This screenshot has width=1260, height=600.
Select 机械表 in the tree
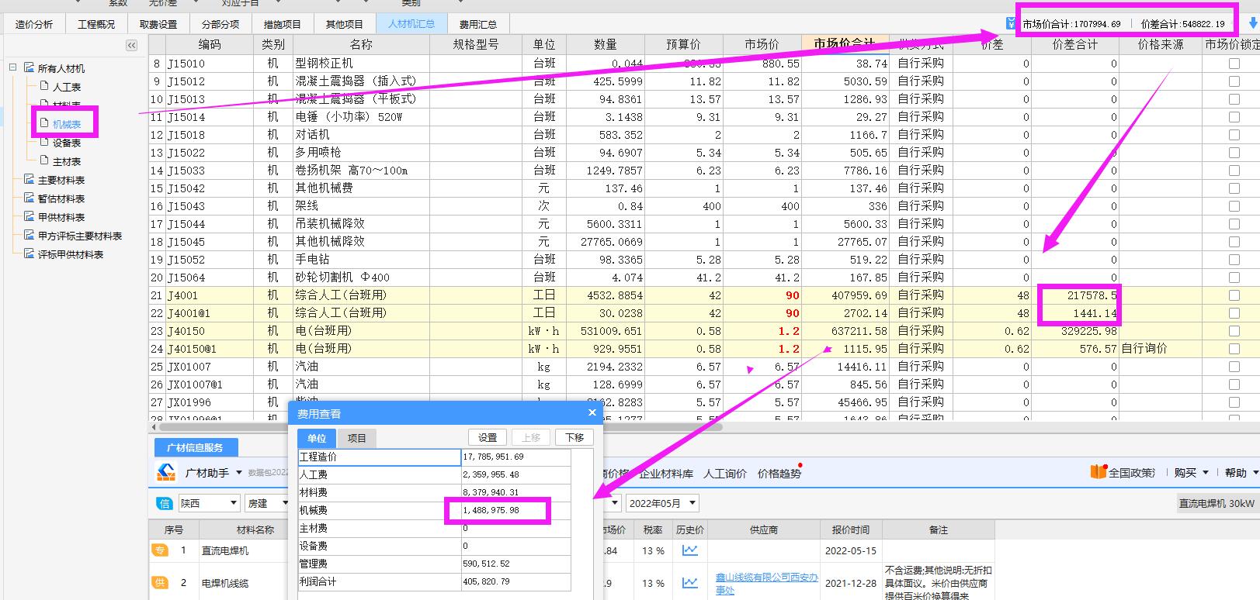point(67,124)
